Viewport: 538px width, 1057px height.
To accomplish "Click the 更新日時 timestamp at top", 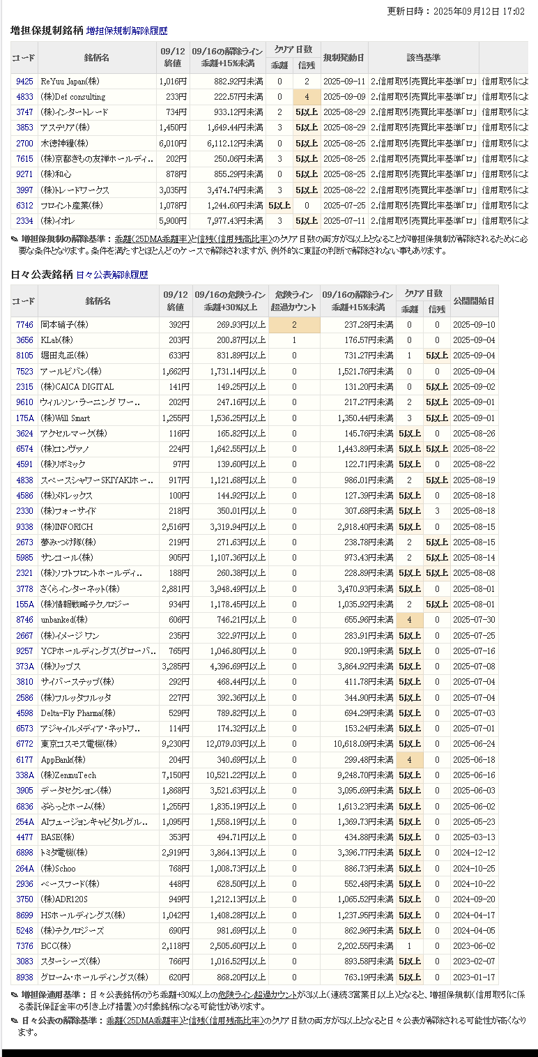I will (456, 11).
